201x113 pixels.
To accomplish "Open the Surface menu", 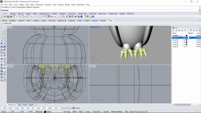I will [x=21, y=4].
